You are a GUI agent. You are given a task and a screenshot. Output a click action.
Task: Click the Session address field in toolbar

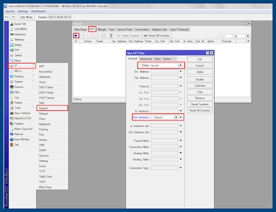click(x=60, y=17)
